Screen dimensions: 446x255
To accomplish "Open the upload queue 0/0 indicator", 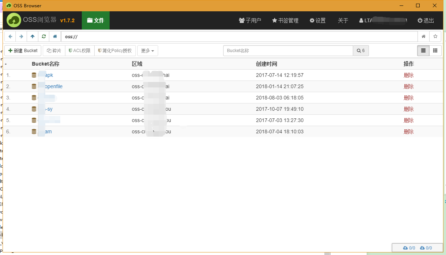I will 409,248.
